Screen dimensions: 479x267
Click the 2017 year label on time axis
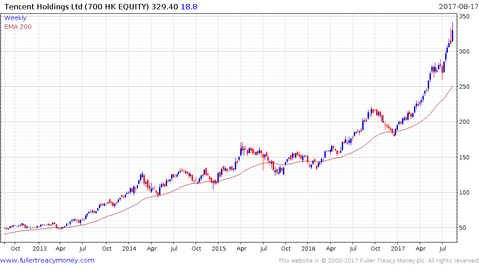(398, 249)
